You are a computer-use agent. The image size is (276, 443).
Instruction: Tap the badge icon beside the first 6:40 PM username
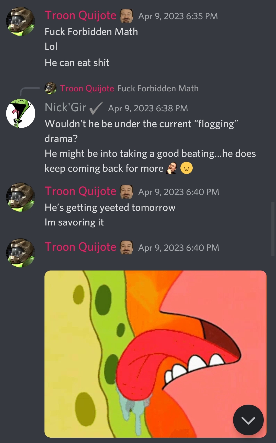(x=127, y=192)
